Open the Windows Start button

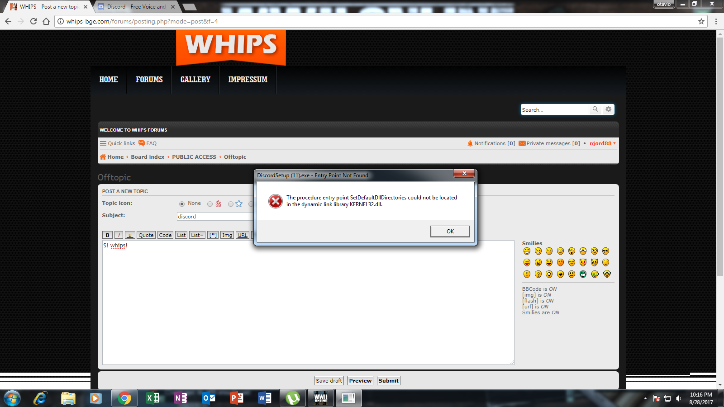[12, 398]
